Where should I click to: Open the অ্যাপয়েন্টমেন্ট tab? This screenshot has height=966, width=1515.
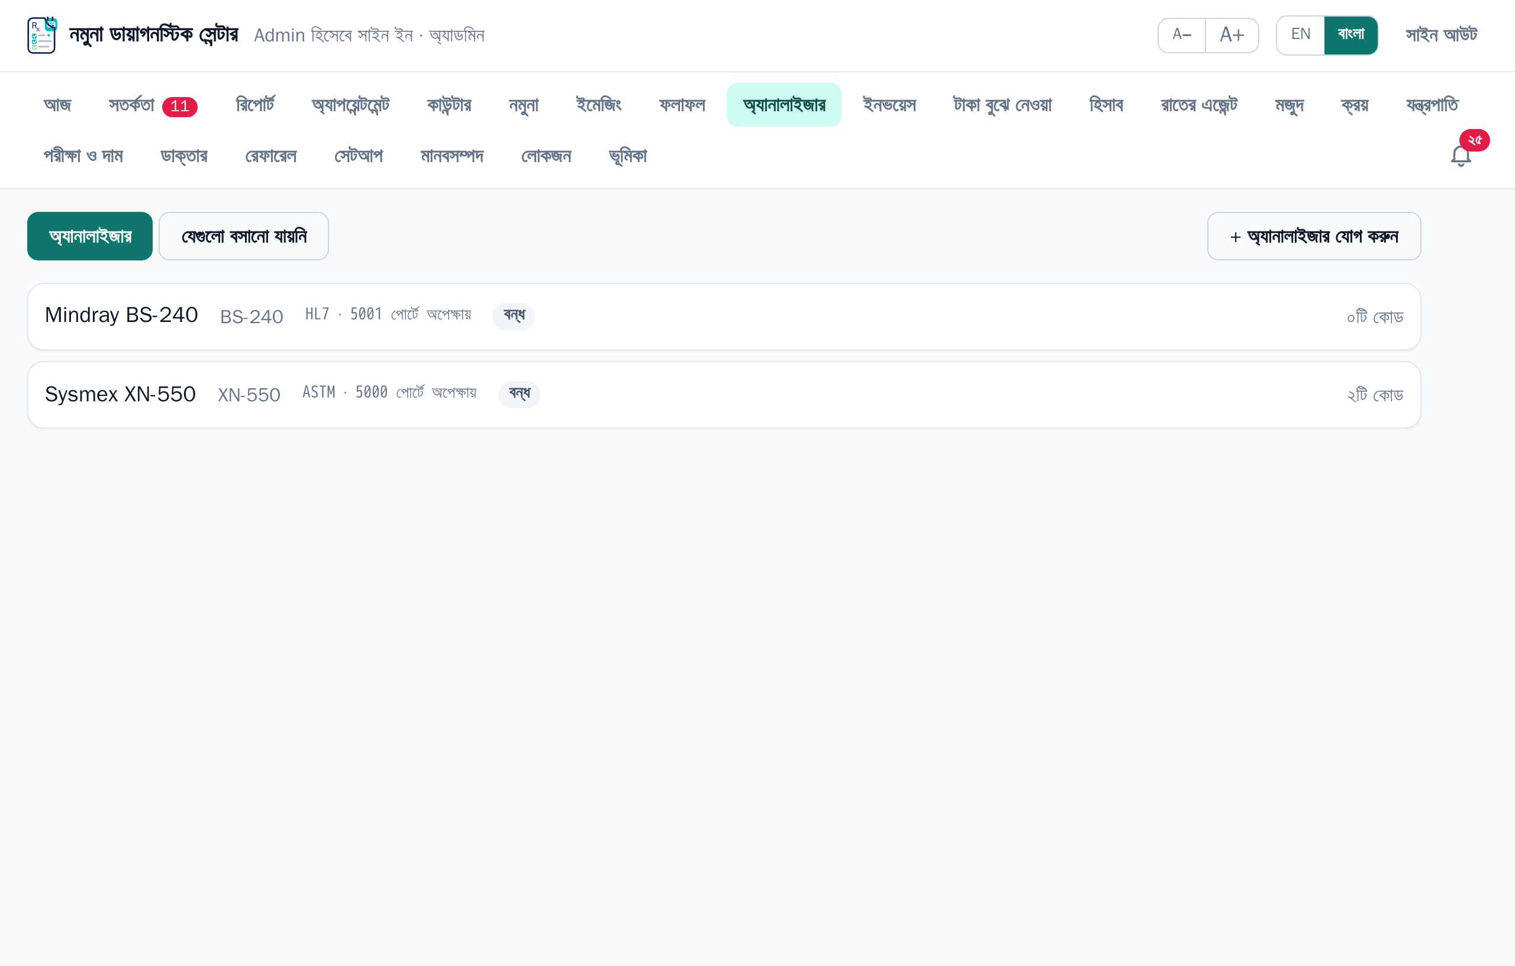click(x=350, y=105)
